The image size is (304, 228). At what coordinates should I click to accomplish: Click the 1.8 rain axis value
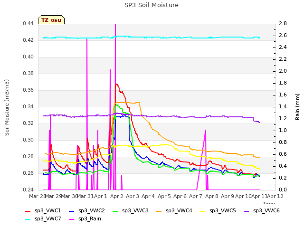pos(283,83)
